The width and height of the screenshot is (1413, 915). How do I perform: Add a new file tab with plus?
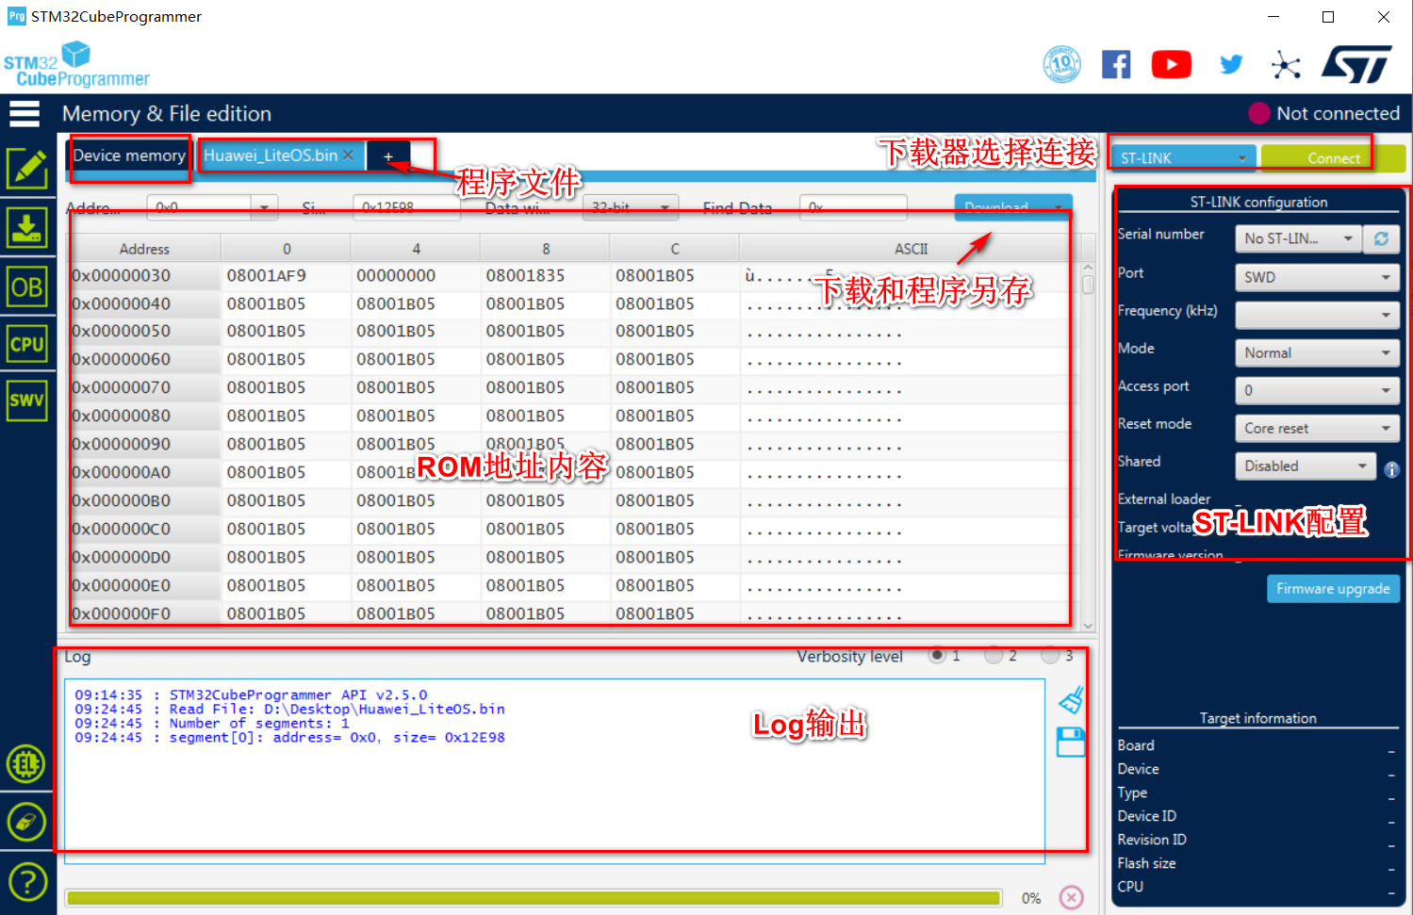[x=387, y=156]
